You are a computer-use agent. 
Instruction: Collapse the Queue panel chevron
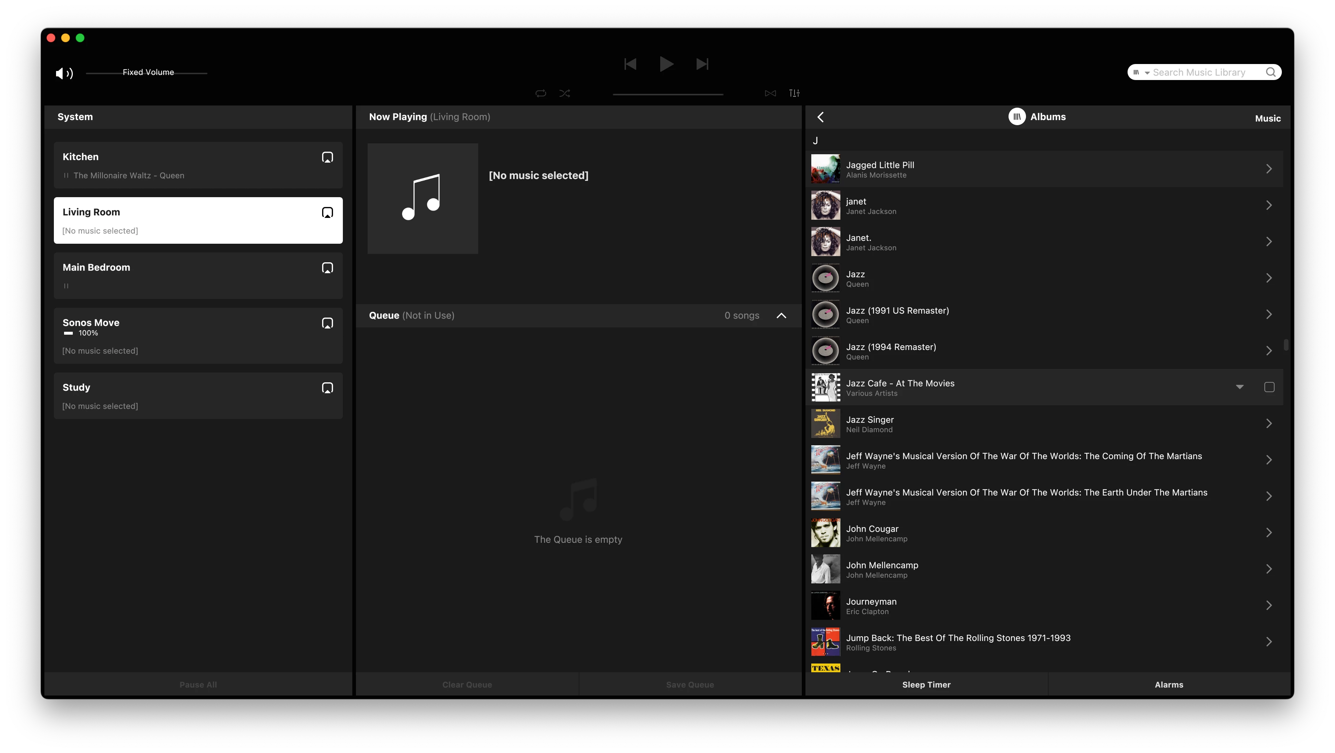(x=781, y=315)
